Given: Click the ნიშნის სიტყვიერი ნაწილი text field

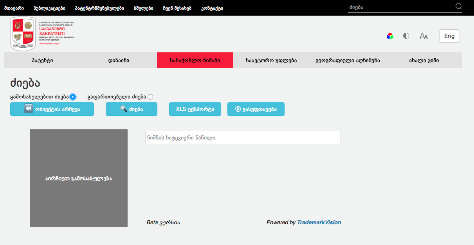Looking at the screenshot, I should [x=243, y=138].
